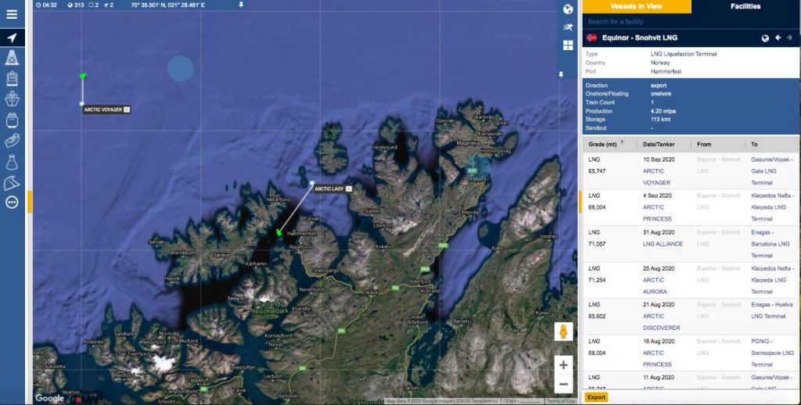This screenshot has width=801, height=405.
Task: Toggle the pin beside the facility panel
Action: tap(561, 74)
